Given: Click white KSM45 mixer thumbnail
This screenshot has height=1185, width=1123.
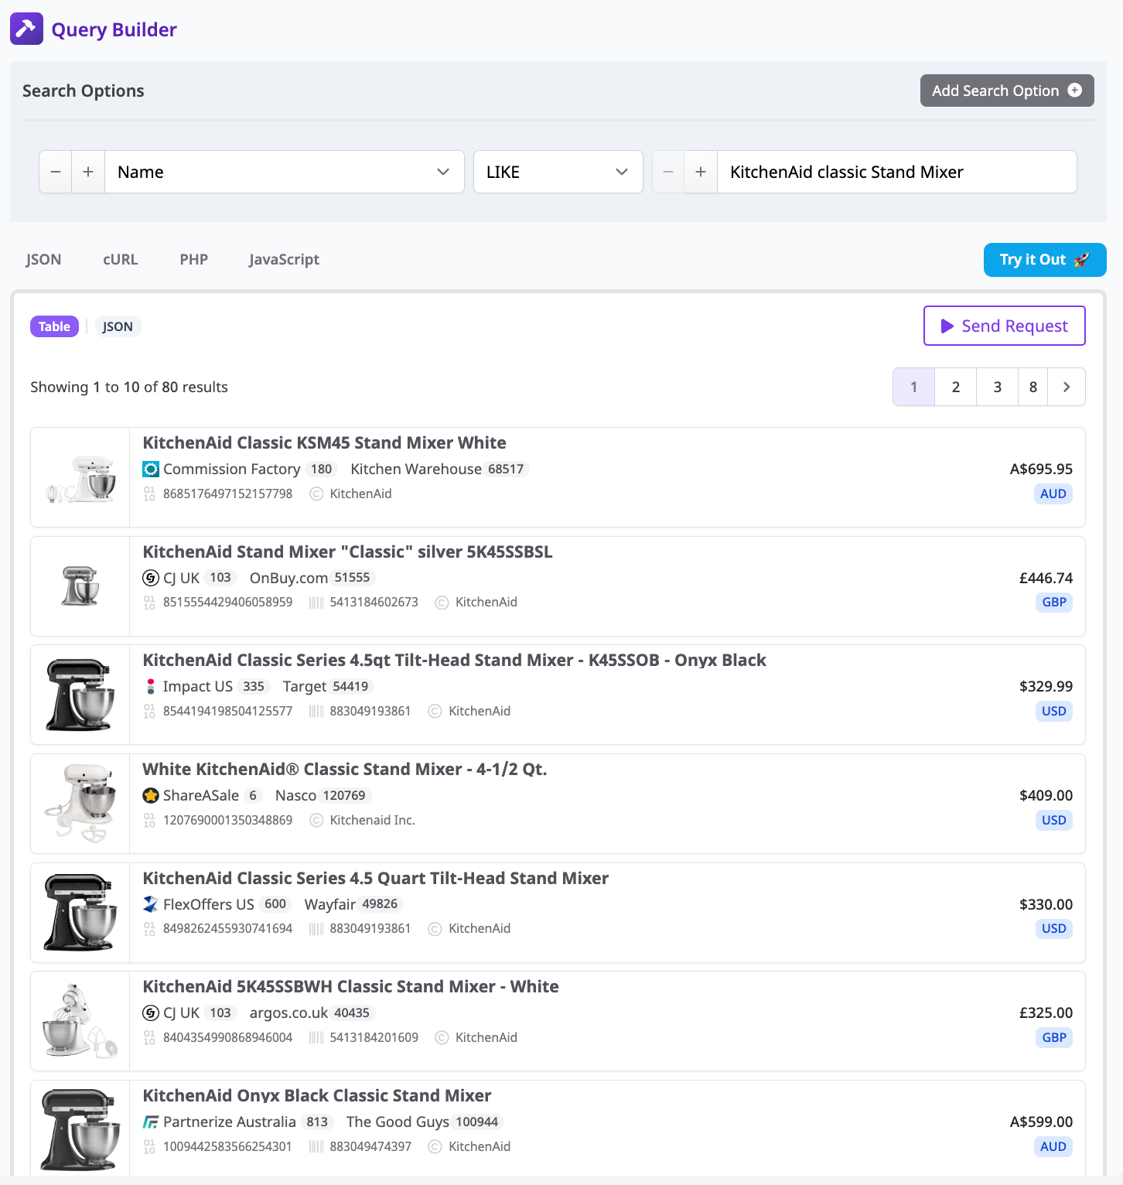Looking at the screenshot, I should [80, 478].
